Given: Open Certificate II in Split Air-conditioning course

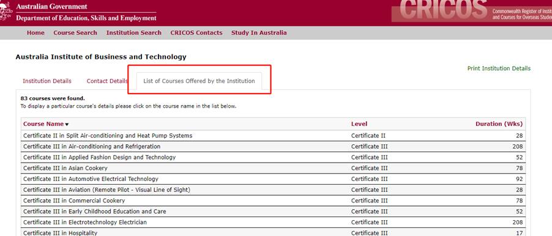Looking at the screenshot, I should point(108,135).
